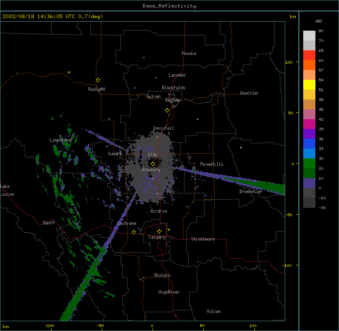Click the -100 tick label on bottom axis
This screenshot has width=339, height=331.
point(49,325)
